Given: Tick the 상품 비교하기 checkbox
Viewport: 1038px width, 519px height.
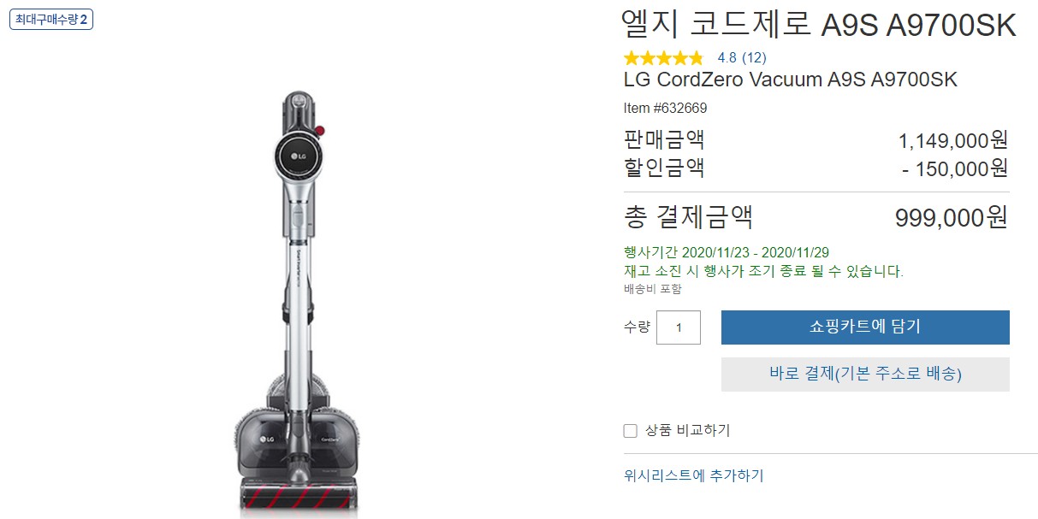Looking at the screenshot, I should pos(631,431).
